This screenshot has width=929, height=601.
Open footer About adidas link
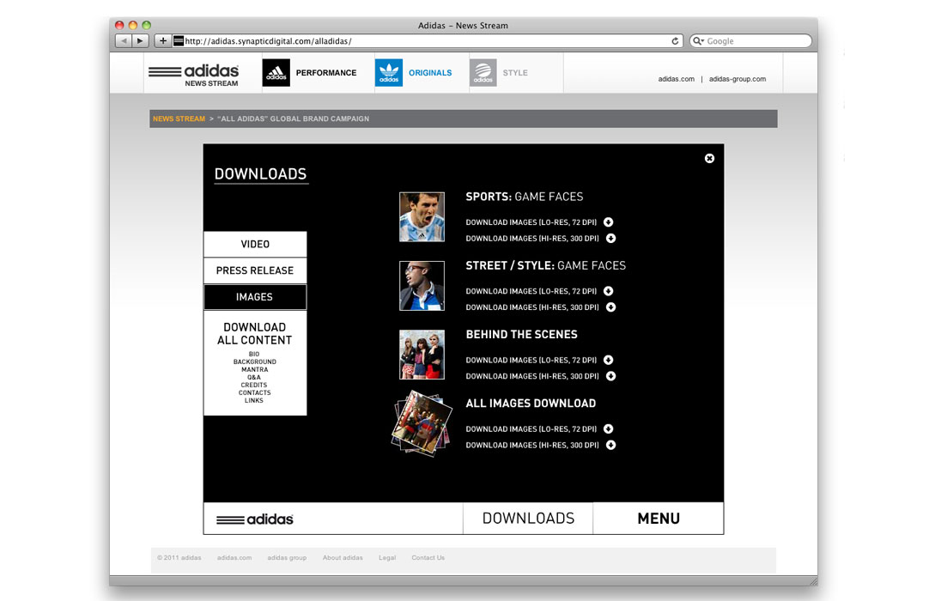[343, 558]
